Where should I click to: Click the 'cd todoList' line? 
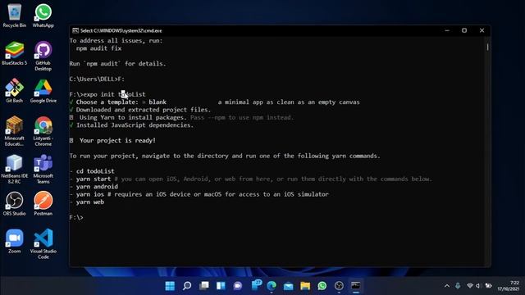tap(95, 171)
